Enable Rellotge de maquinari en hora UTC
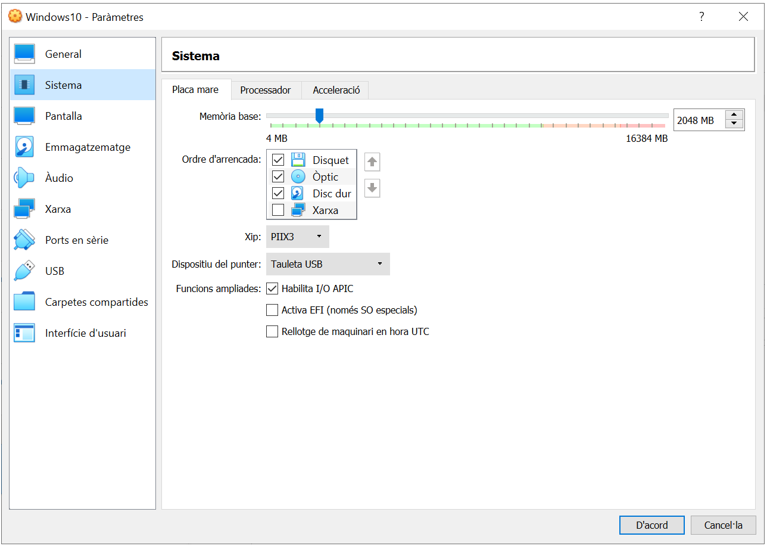The image size is (767, 546). point(272,331)
